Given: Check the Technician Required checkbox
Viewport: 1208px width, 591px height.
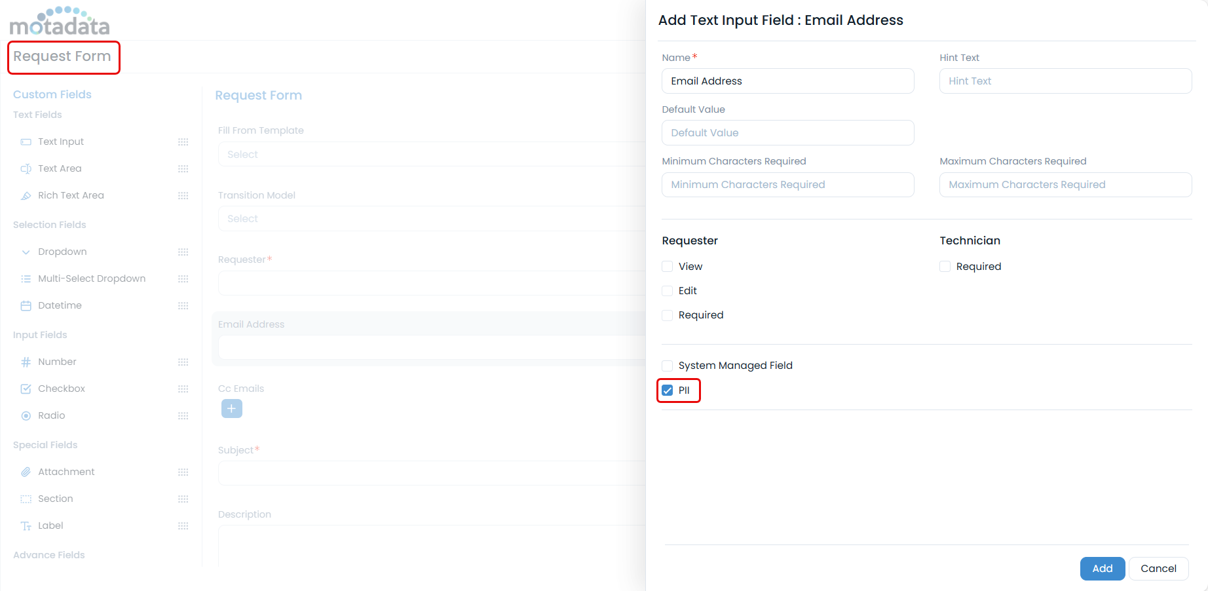Looking at the screenshot, I should (x=945, y=267).
